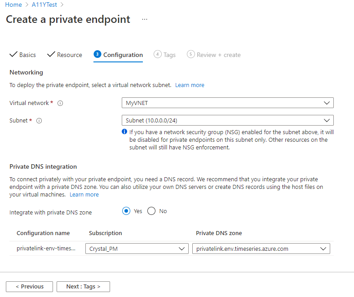Click the blue NSG information icon
Image resolution: width=354 pixels, height=297 pixels.
pyautogui.click(x=124, y=132)
